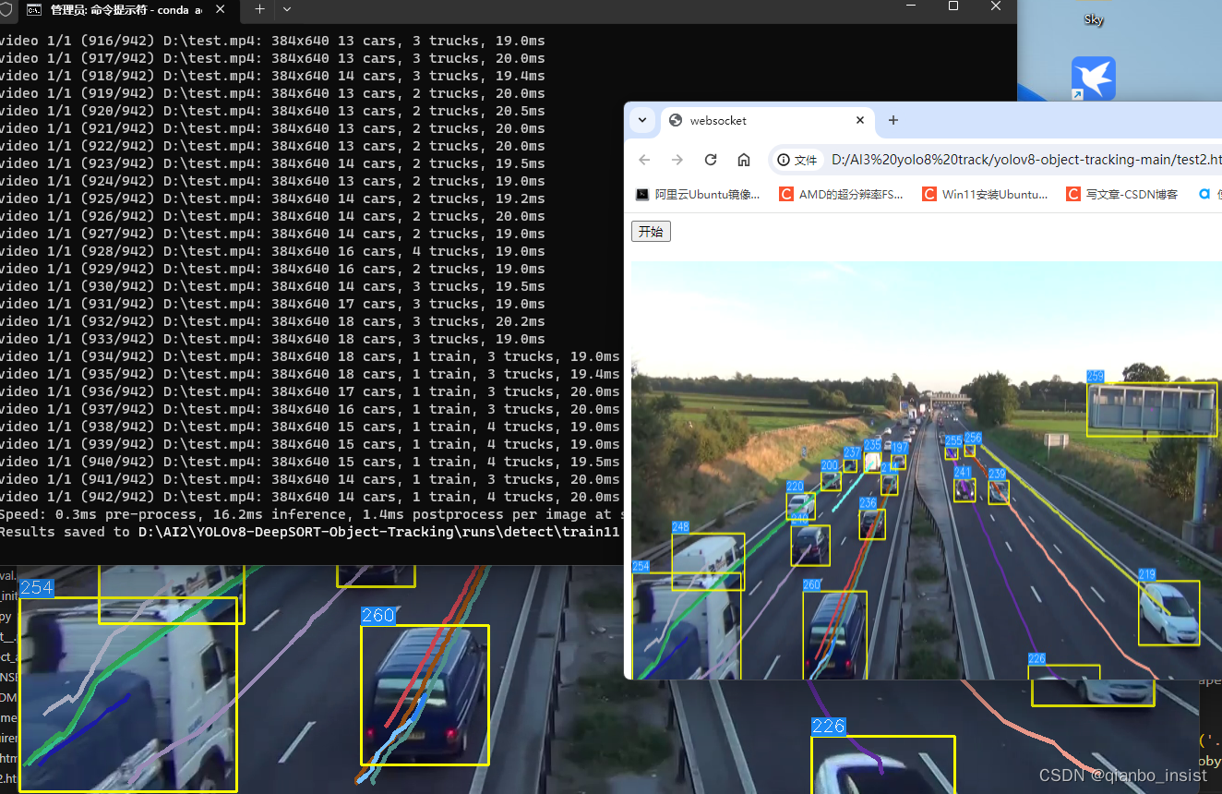Click the tracked car labeled 236 in browser
This screenshot has height=794, width=1222.
pos(872,523)
